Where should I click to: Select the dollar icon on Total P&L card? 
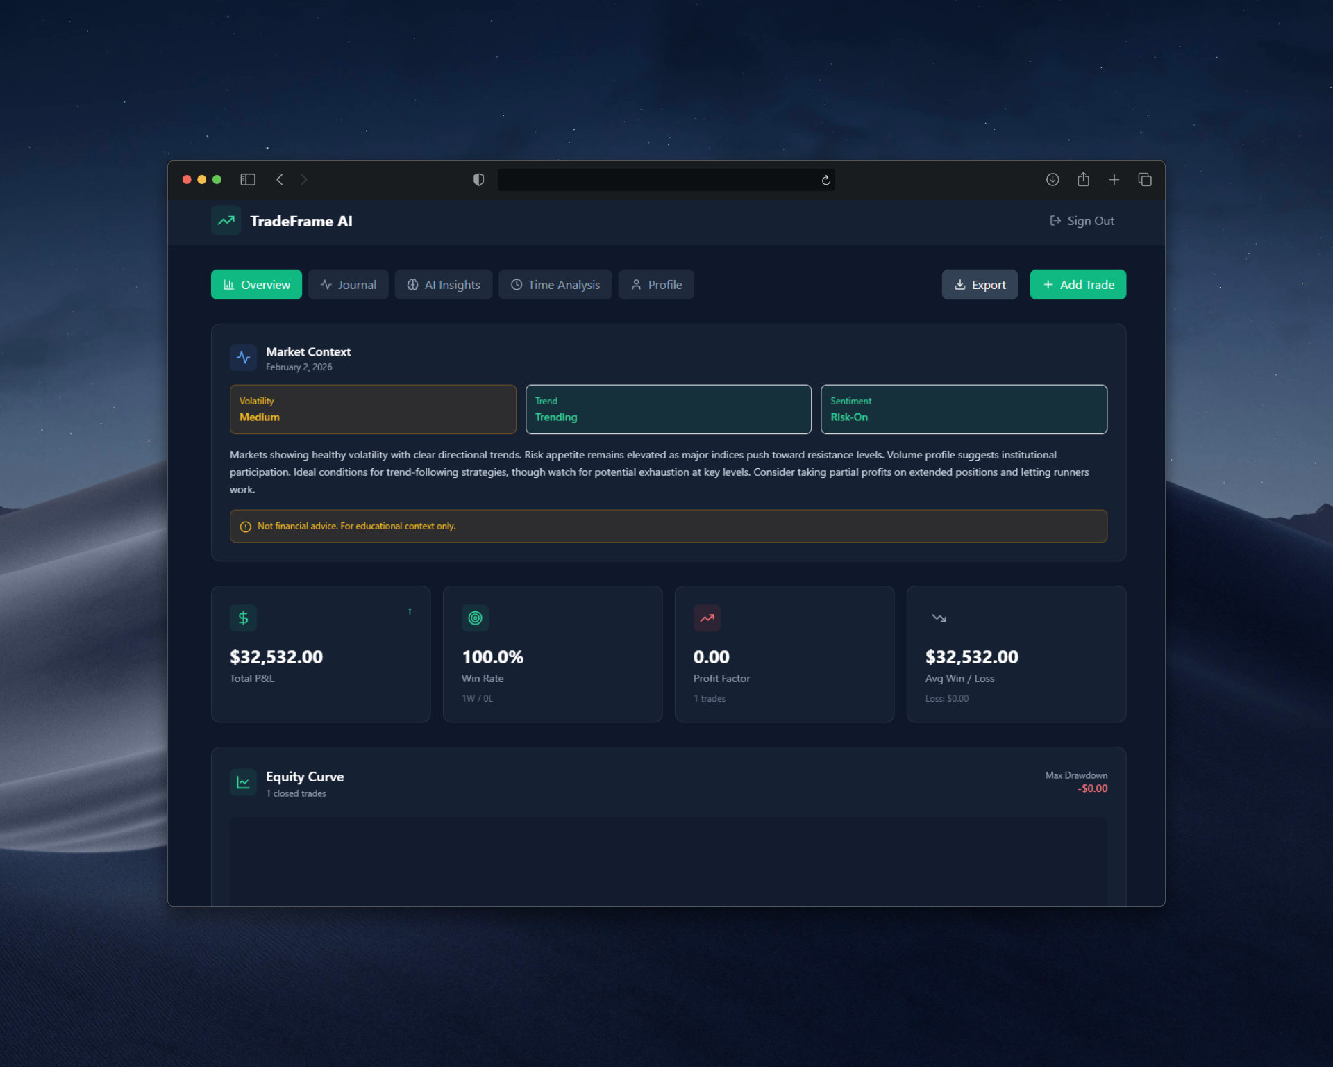click(244, 618)
